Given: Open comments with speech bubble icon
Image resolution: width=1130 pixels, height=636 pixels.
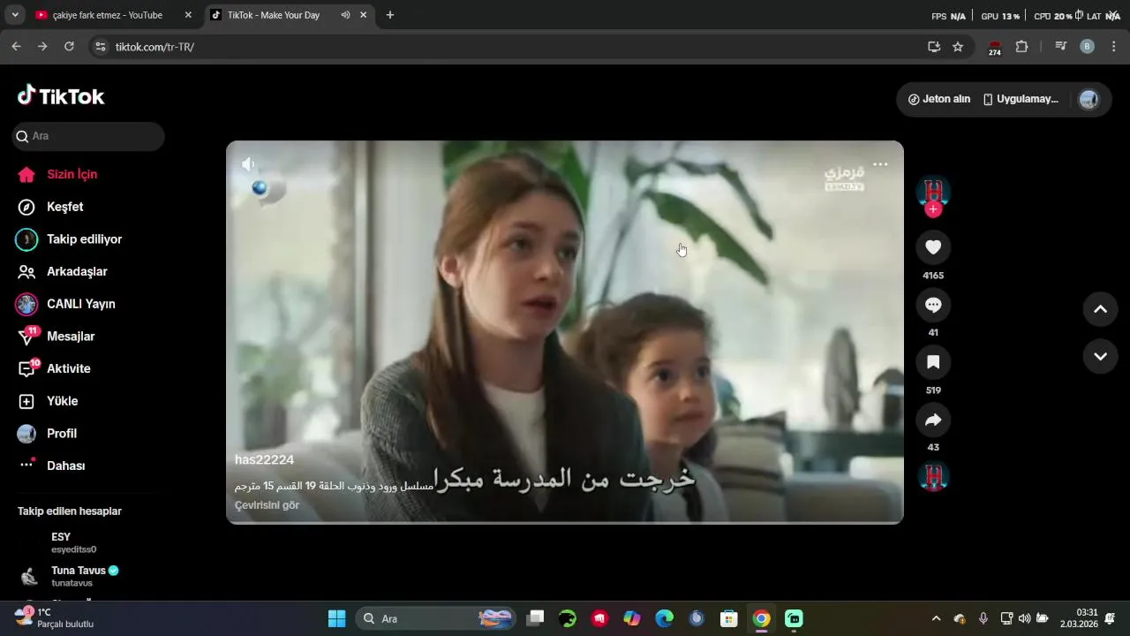Looking at the screenshot, I should pos(933,305).
